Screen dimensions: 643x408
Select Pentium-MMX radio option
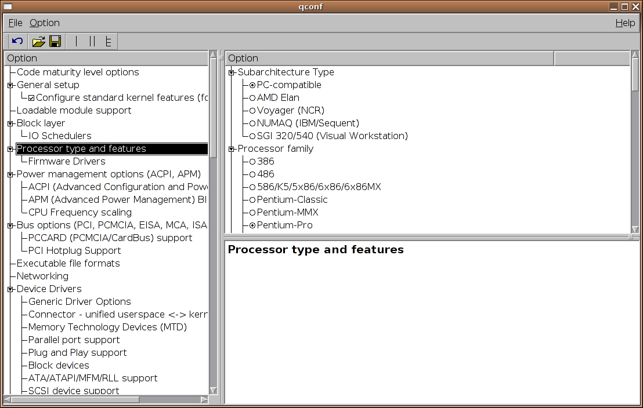coord(252,213)
